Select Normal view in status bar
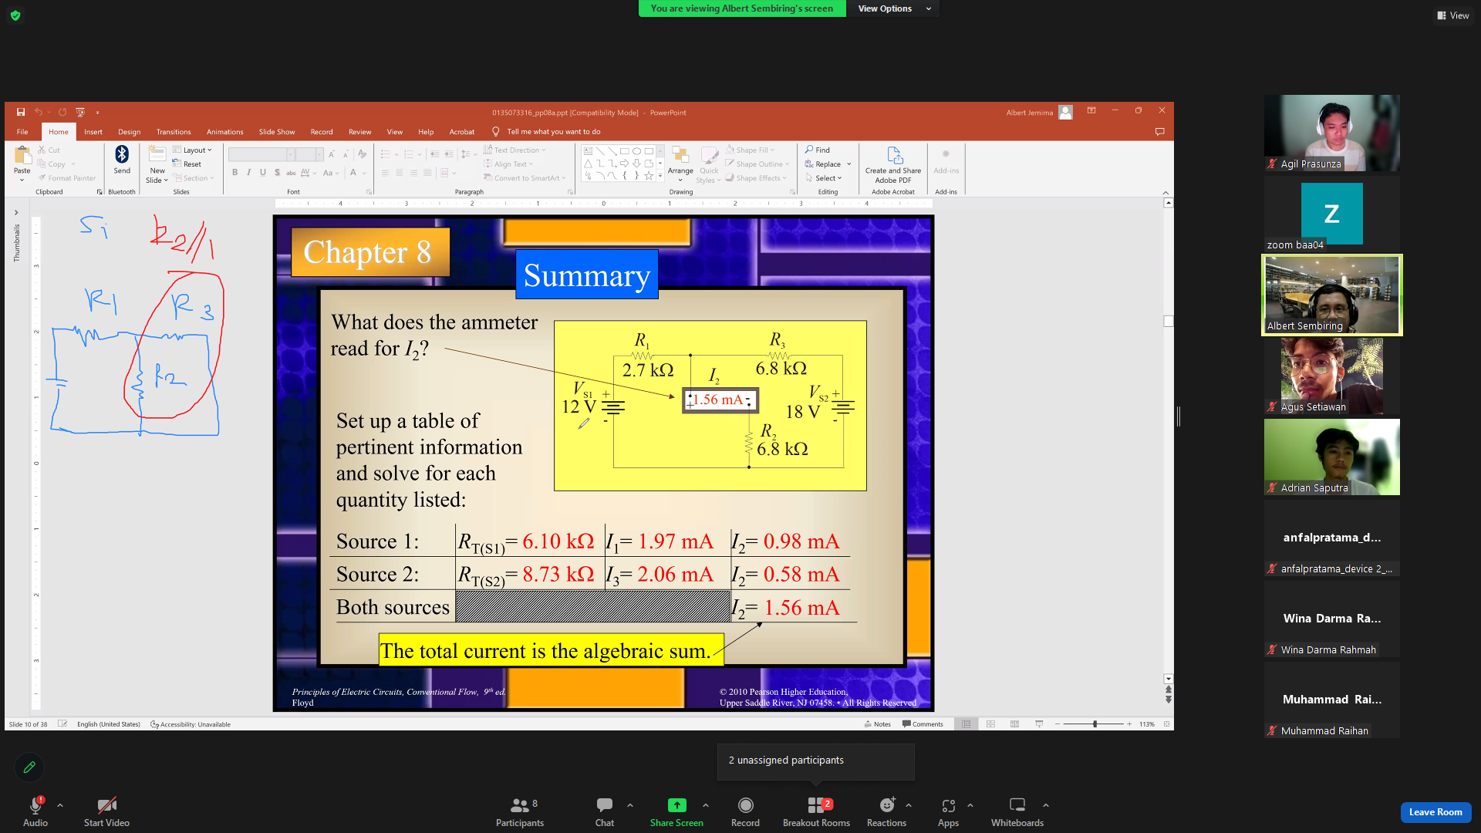The image size is (1481, 833). coord(966,724)
